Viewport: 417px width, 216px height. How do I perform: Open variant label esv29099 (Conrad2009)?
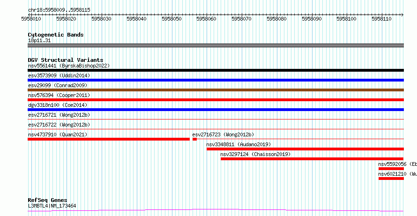58,85
